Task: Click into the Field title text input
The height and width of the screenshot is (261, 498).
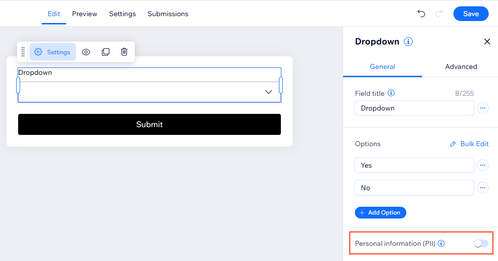Action: (414, 108)
